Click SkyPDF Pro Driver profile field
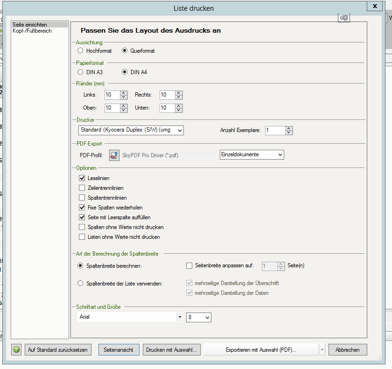 (168, 155)
